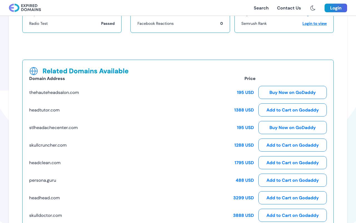This screenshot has height=223, width=356.
Task: Click the Expired Domains logo
Action: (x=25, y=8)
